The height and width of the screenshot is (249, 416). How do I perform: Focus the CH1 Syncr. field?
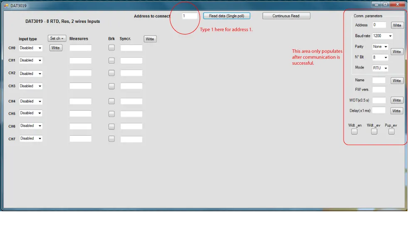point(131,61)
